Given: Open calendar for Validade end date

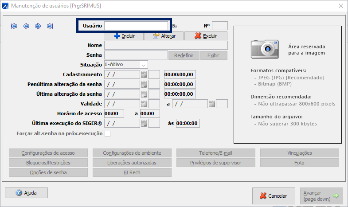Looking at the screenshot, I should pos(212,104).
